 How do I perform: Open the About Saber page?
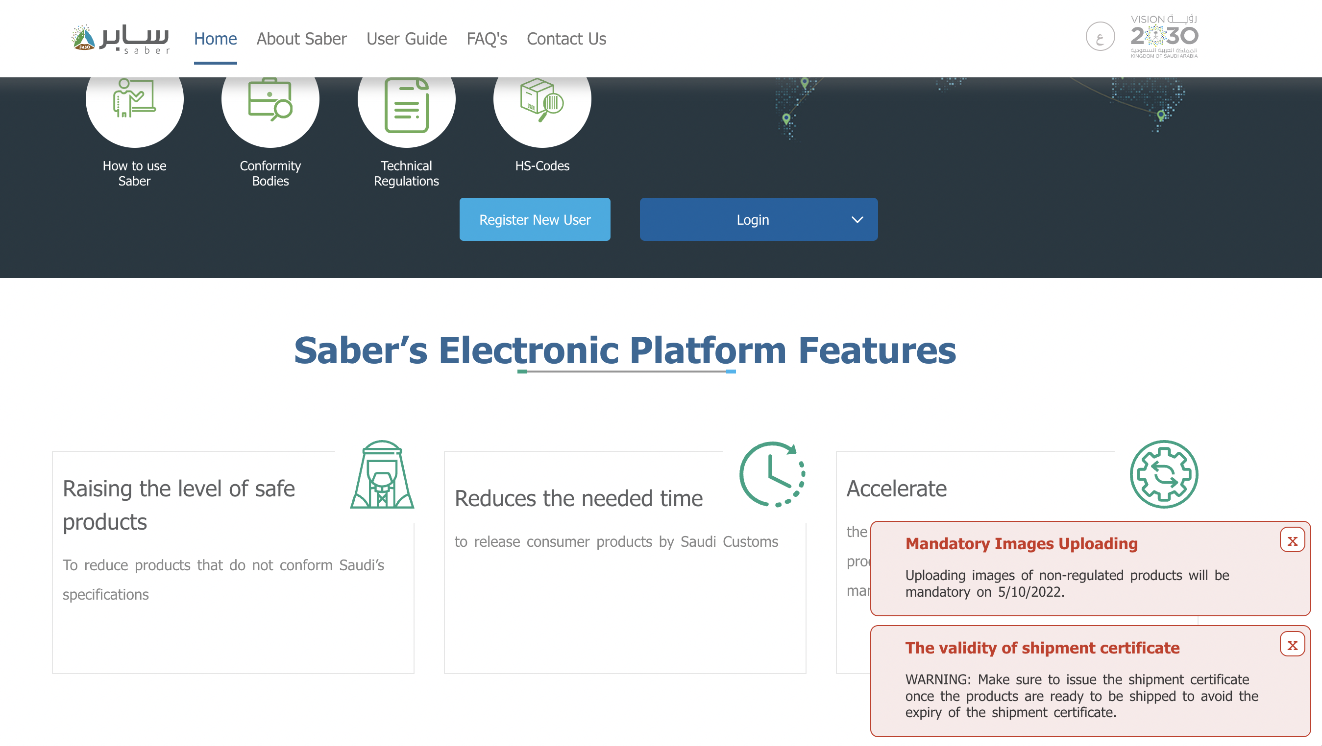302,38
